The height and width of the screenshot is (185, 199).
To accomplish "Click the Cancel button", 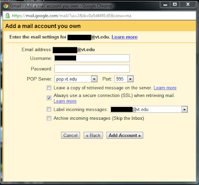I will click(71, 135).
